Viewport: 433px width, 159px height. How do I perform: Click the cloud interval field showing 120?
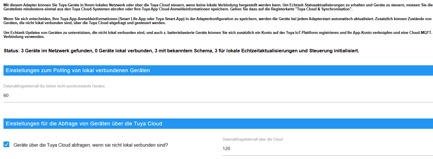click(328, 149)
